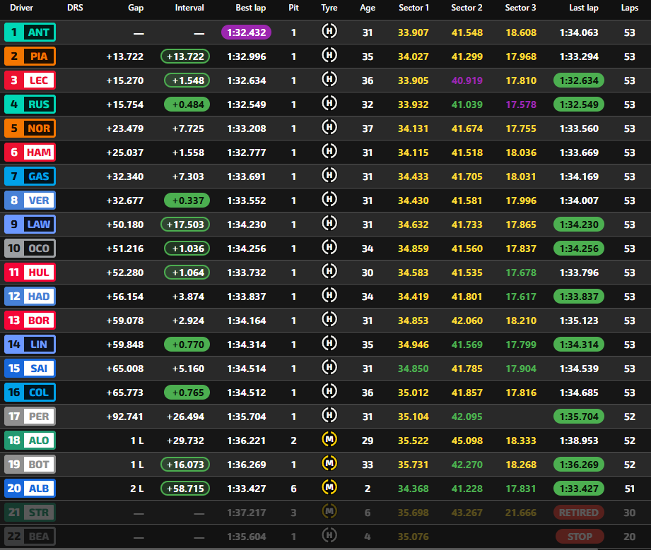Viewport: 651px width, 550px height.
Task: Click the 45.098 sector 2 time for ALO
Action: tap(467, 441)
